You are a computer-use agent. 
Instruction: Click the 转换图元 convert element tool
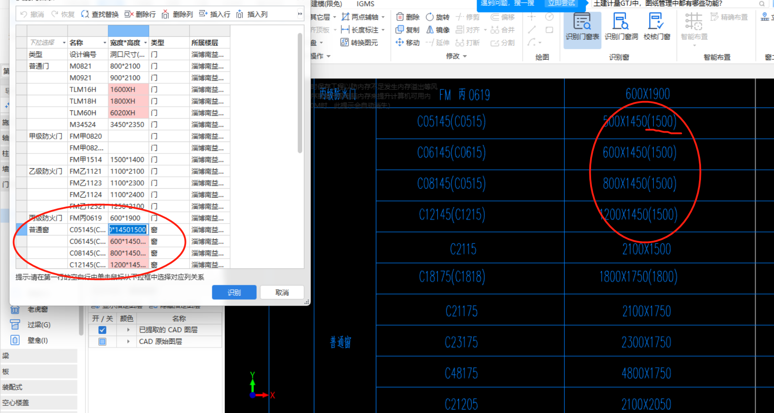click(x=359, y=42)
